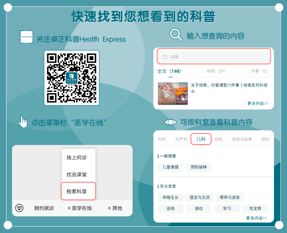This screenshot has height=233, width=287.
Task: Click the text 点击菜单栏“医学在线”
Action: 69,122
